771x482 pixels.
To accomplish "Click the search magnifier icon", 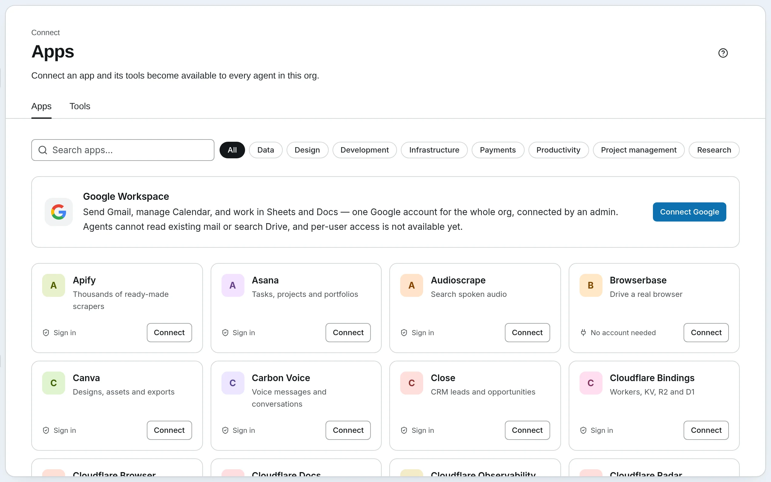I will click(43, 150).
